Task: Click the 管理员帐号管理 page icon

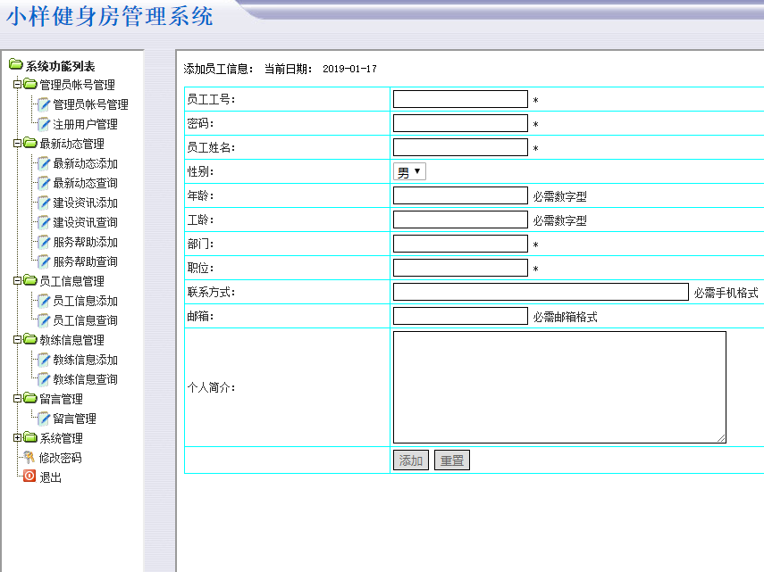Action: [x=43, y=104]
